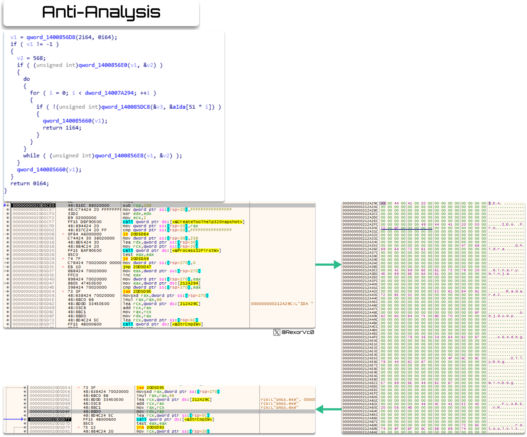Toggle breakpoint dot at address 20D5CF7
This screenshot has width=527, height=437.
[x=8, y=222]
